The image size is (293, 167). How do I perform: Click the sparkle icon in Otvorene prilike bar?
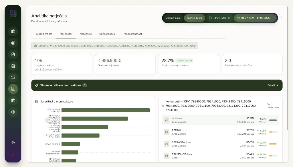tap(36, 85)
